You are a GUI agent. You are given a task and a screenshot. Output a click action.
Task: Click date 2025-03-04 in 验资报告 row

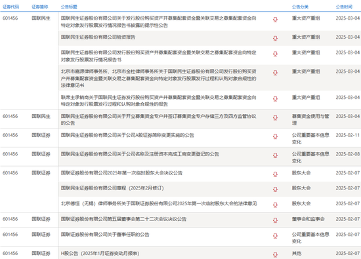pos(348,37)
